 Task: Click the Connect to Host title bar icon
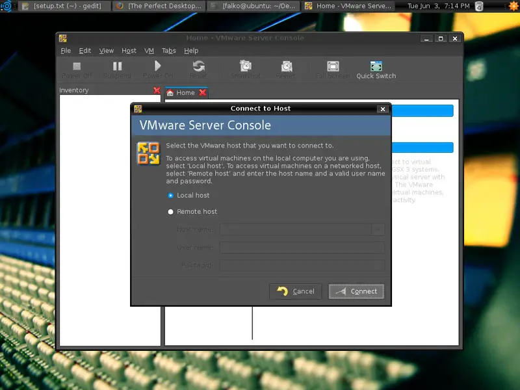(138, 109)
